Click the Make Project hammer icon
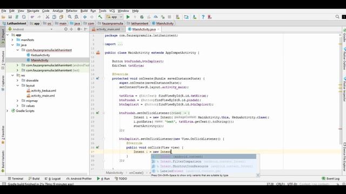This screenshot has height=194, width=346. pyautogui.click(x=100, y=17)
